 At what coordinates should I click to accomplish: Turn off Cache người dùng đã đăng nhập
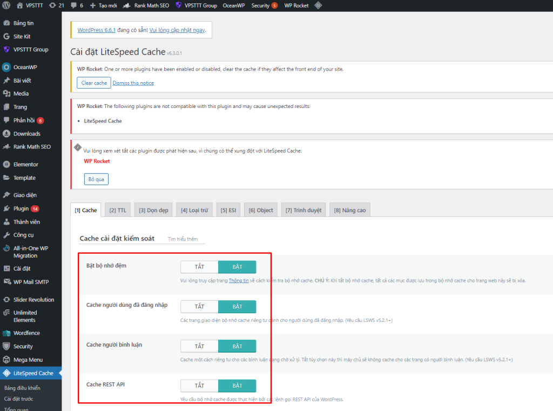pyautogui.click(x=199, y=307)
